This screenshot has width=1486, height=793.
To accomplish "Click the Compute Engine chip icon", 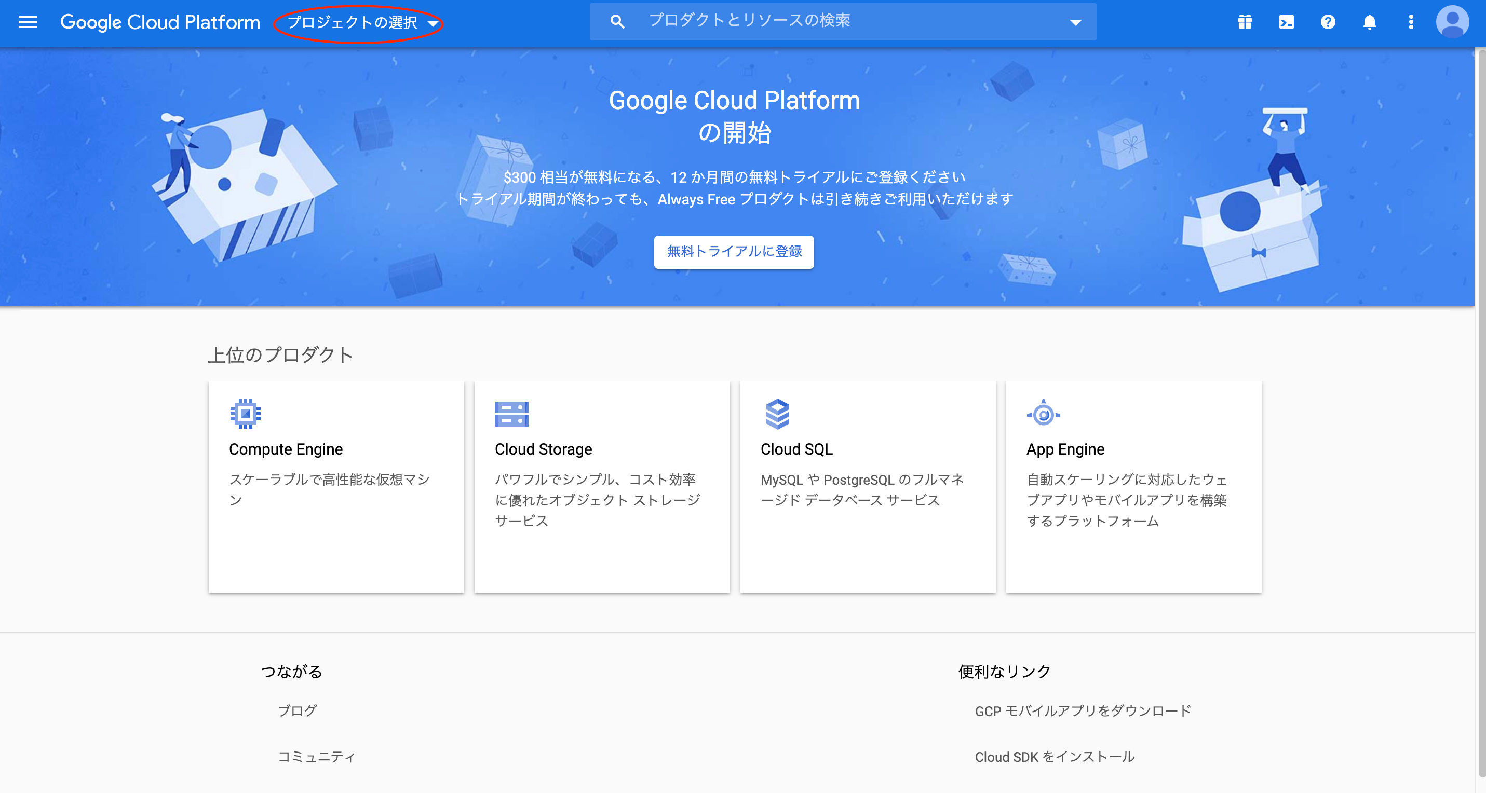I will click(x=245, y=414).
